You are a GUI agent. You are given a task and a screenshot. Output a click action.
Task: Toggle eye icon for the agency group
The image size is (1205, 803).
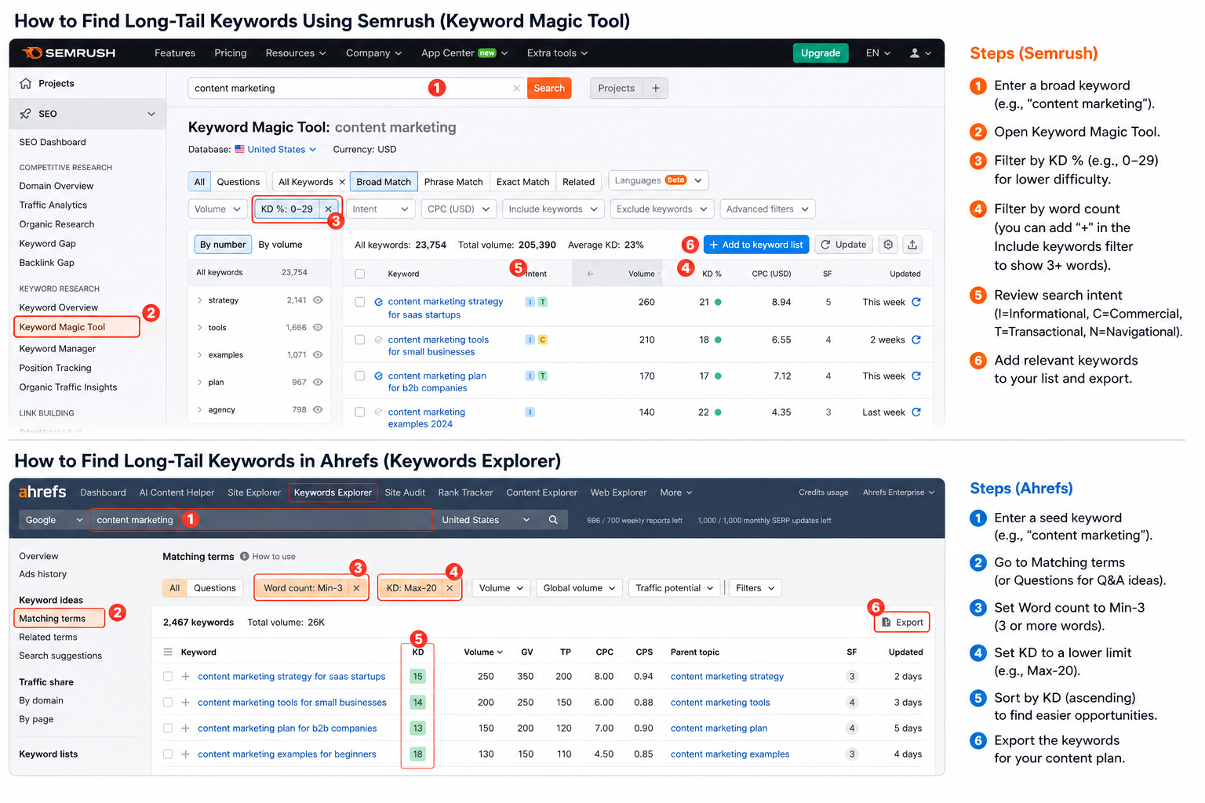coord(318,409)
